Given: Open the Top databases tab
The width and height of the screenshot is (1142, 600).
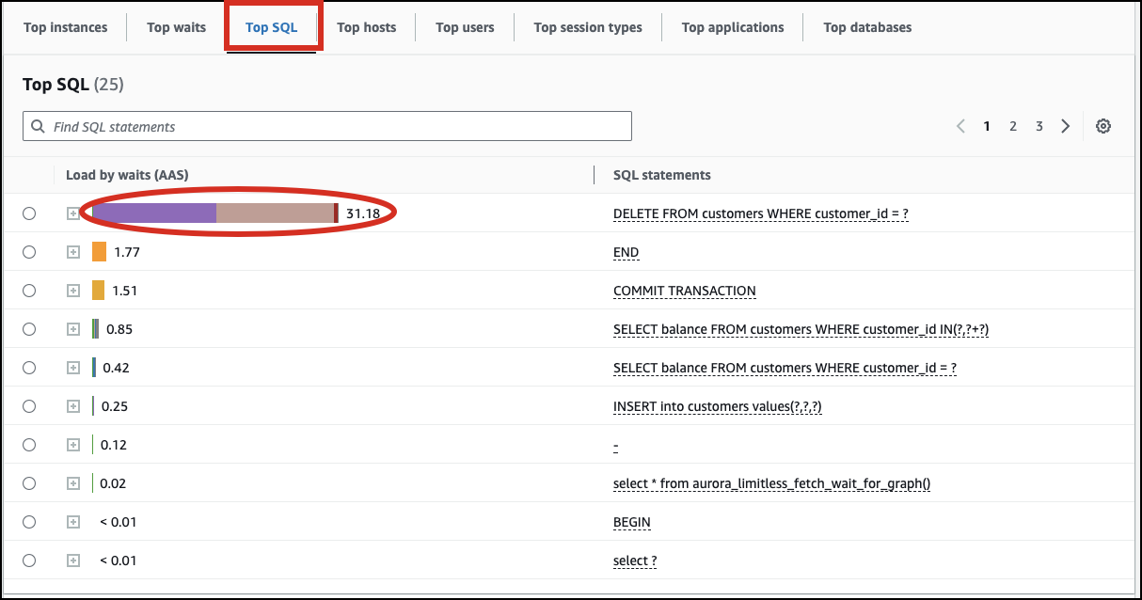Looking at the screenshot, I should point(866,27).
